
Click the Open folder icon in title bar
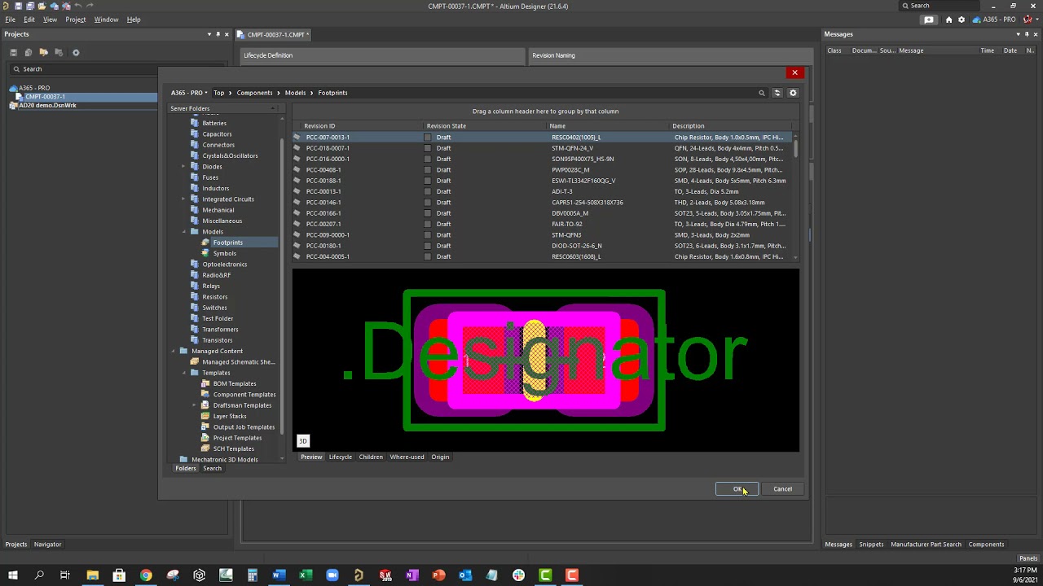pos(42,6)
